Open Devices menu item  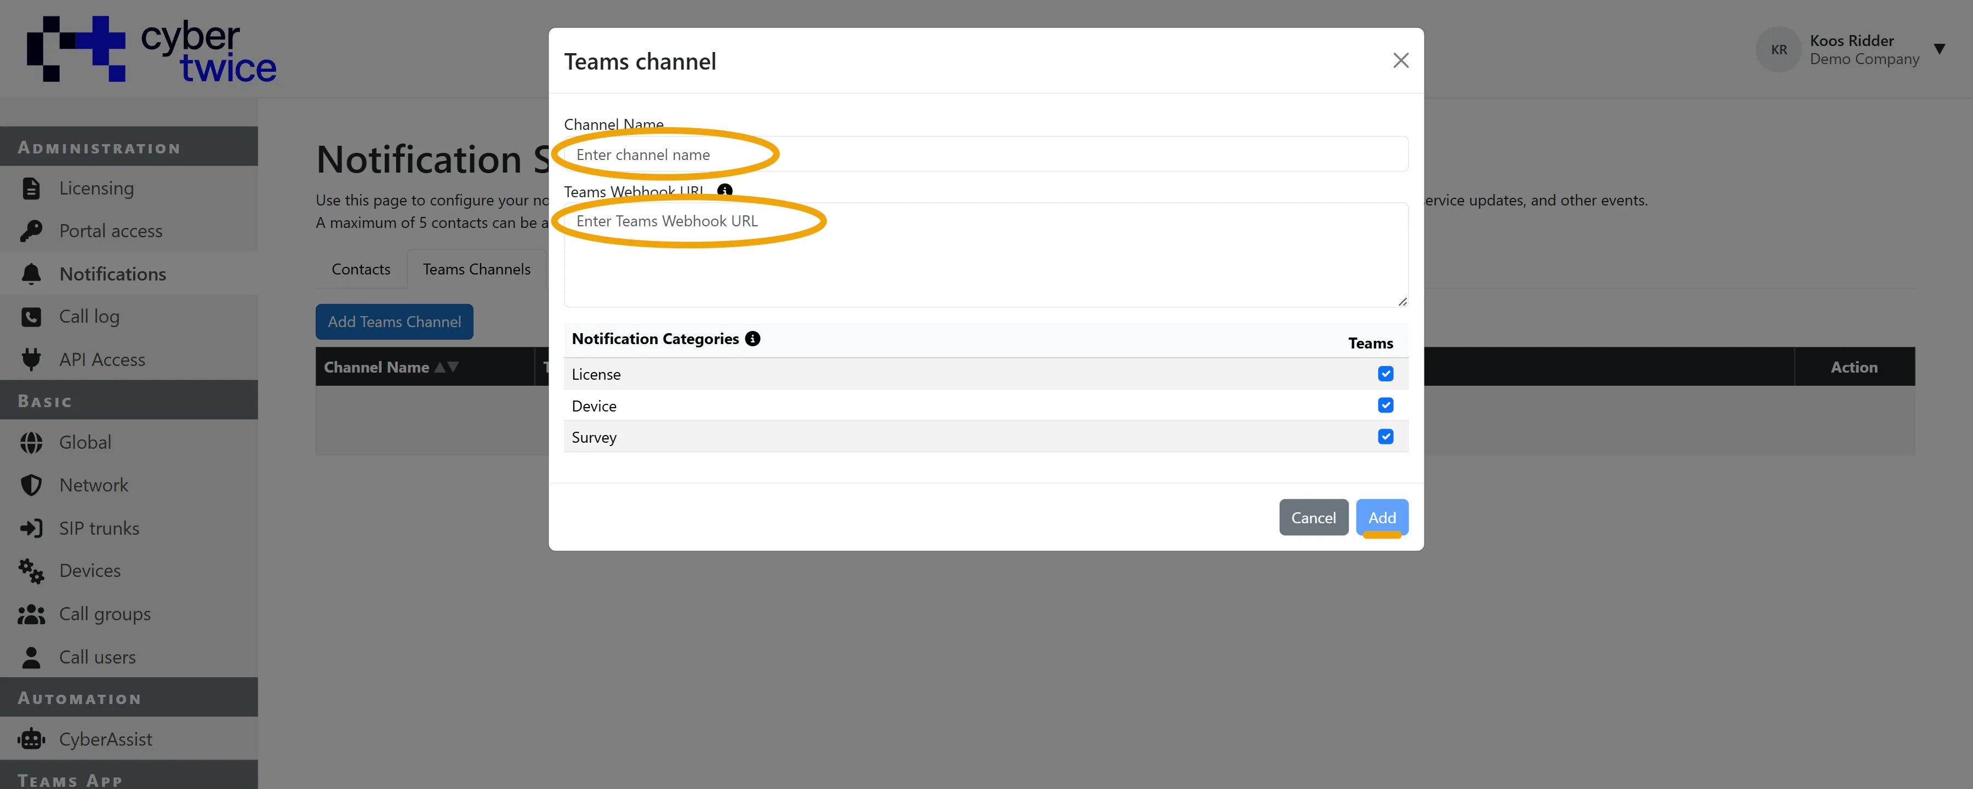click(x=129, y=571)
